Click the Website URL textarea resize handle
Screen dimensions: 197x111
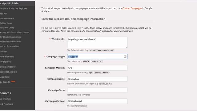[x=127, y=47]
